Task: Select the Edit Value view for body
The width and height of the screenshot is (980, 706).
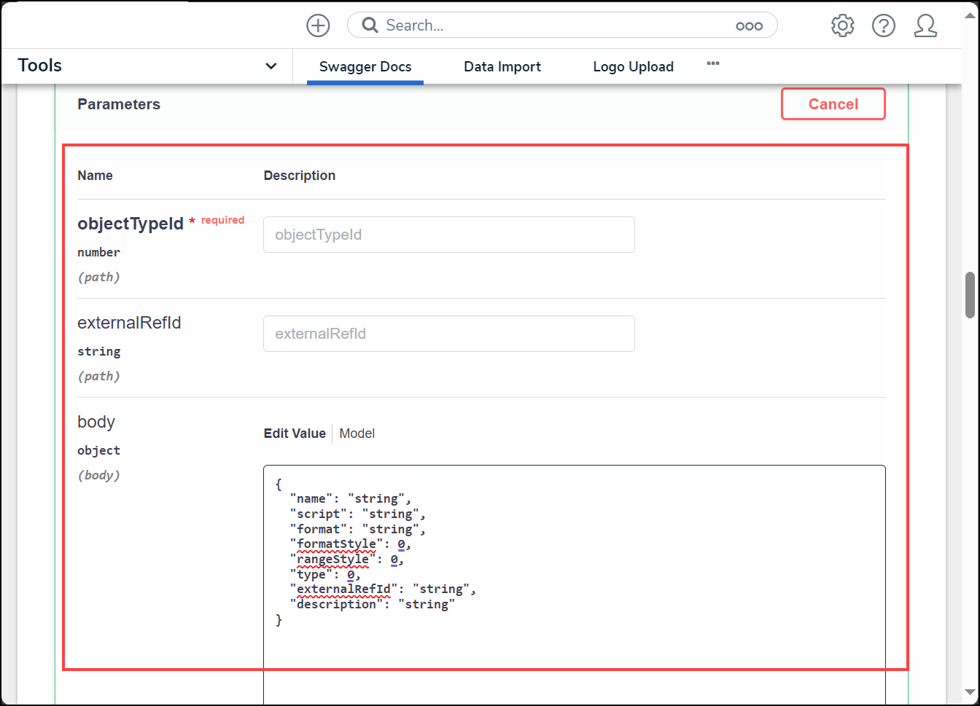Action: pos(295,434)
